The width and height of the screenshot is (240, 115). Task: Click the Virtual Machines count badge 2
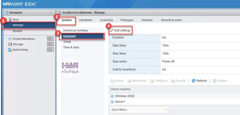pos(50,39)
